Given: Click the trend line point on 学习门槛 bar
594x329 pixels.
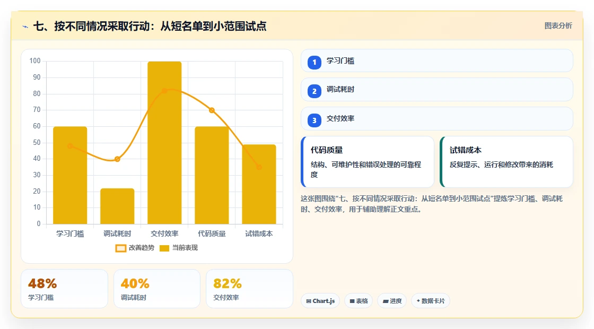Looking at the screenshot, I should [x=70, y=146].
